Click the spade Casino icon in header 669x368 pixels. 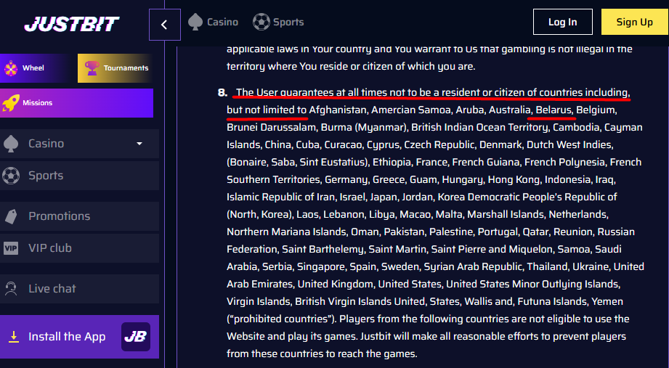click(195, 22)
